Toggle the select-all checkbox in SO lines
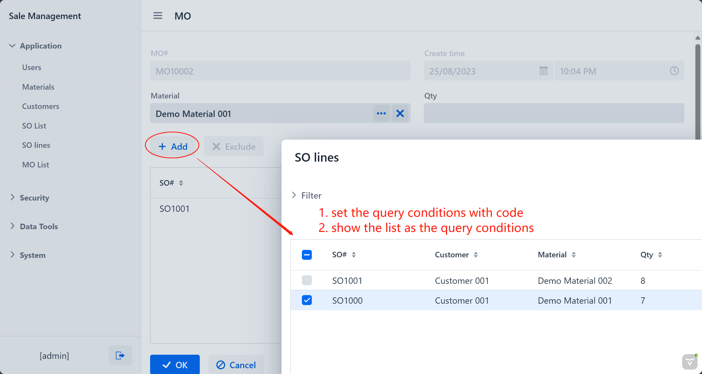 coord(307,255)
